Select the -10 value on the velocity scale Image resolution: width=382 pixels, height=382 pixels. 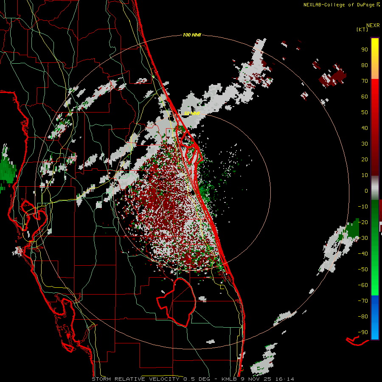pos(363,207)
